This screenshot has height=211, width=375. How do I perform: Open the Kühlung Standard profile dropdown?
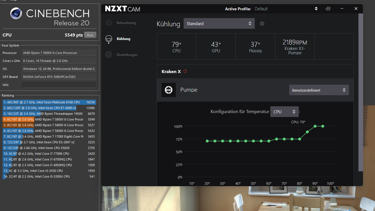(x=219, y=24)
